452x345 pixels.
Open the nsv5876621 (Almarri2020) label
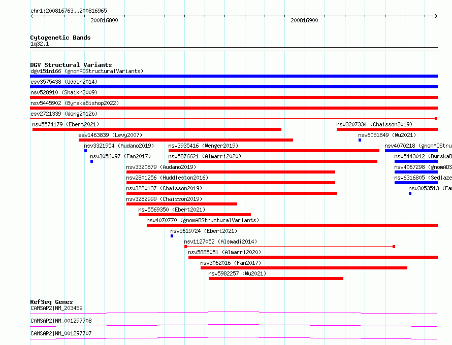coord(205,156)
